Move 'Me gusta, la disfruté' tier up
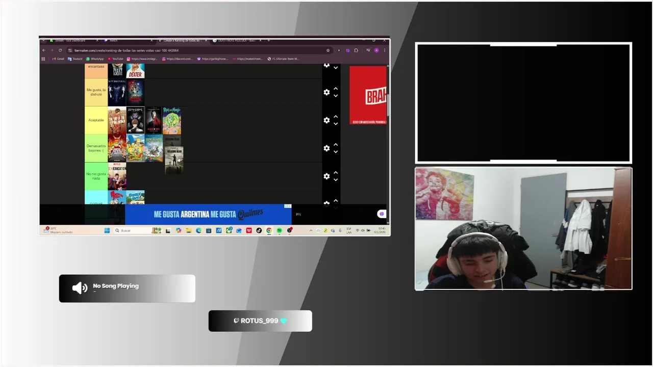This screenshot has width=653, height=367. pos(336,89)
